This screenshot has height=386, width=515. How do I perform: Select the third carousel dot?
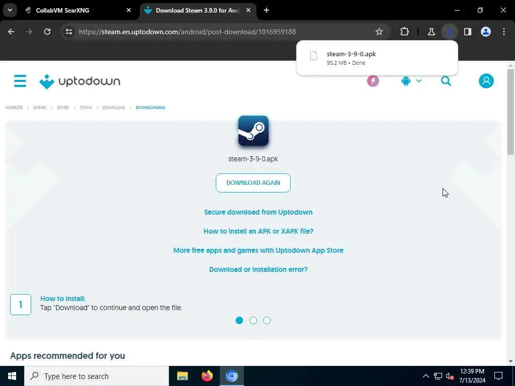(267, 320)
